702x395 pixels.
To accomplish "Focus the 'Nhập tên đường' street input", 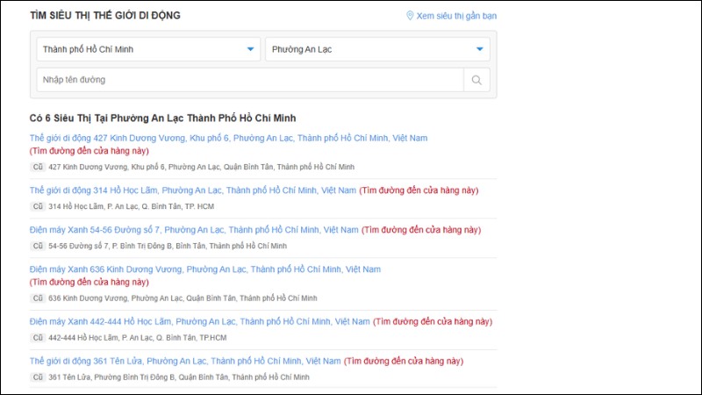I will click(x=250, y=80).
